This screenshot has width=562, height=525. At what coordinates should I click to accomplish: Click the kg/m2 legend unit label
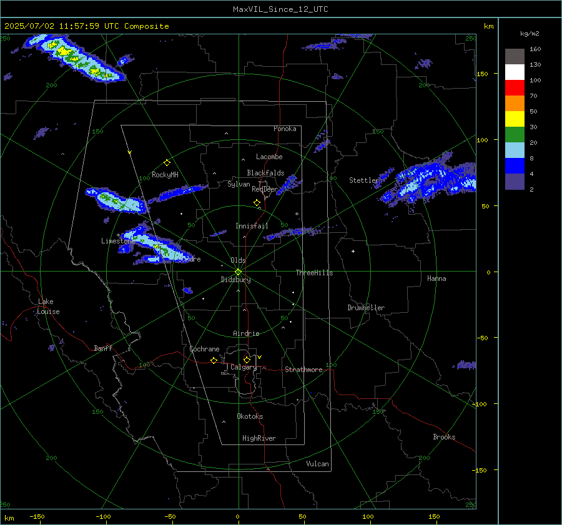click(530, 33)
